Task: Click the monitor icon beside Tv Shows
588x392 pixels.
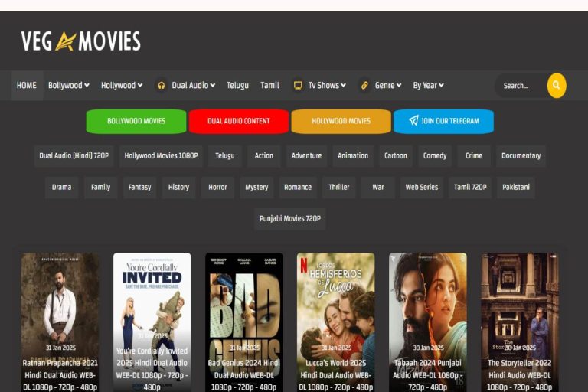Action: pyautogui.click(x=298, y=86)
